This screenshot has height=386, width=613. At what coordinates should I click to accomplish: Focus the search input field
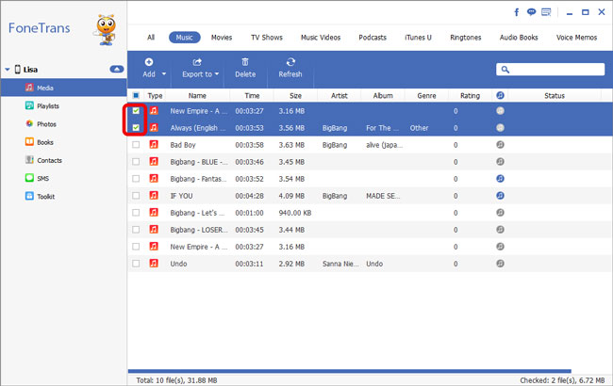(x=551, y=70)
